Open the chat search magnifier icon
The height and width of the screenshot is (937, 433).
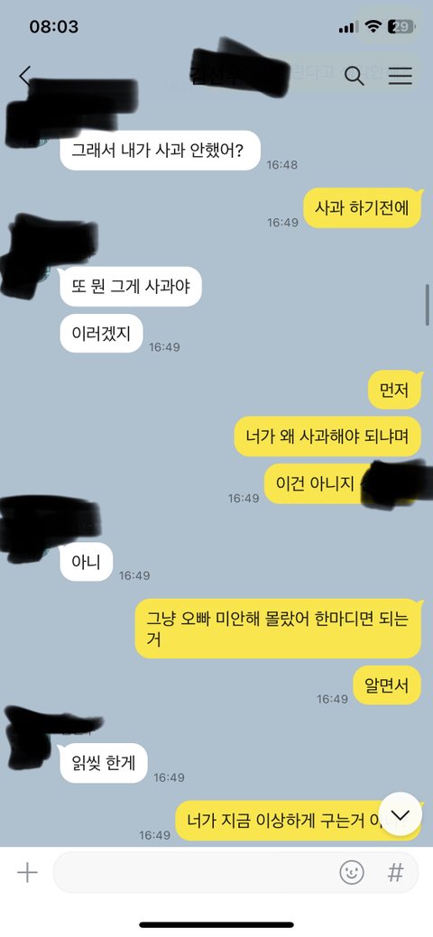[x=354, y=76]
